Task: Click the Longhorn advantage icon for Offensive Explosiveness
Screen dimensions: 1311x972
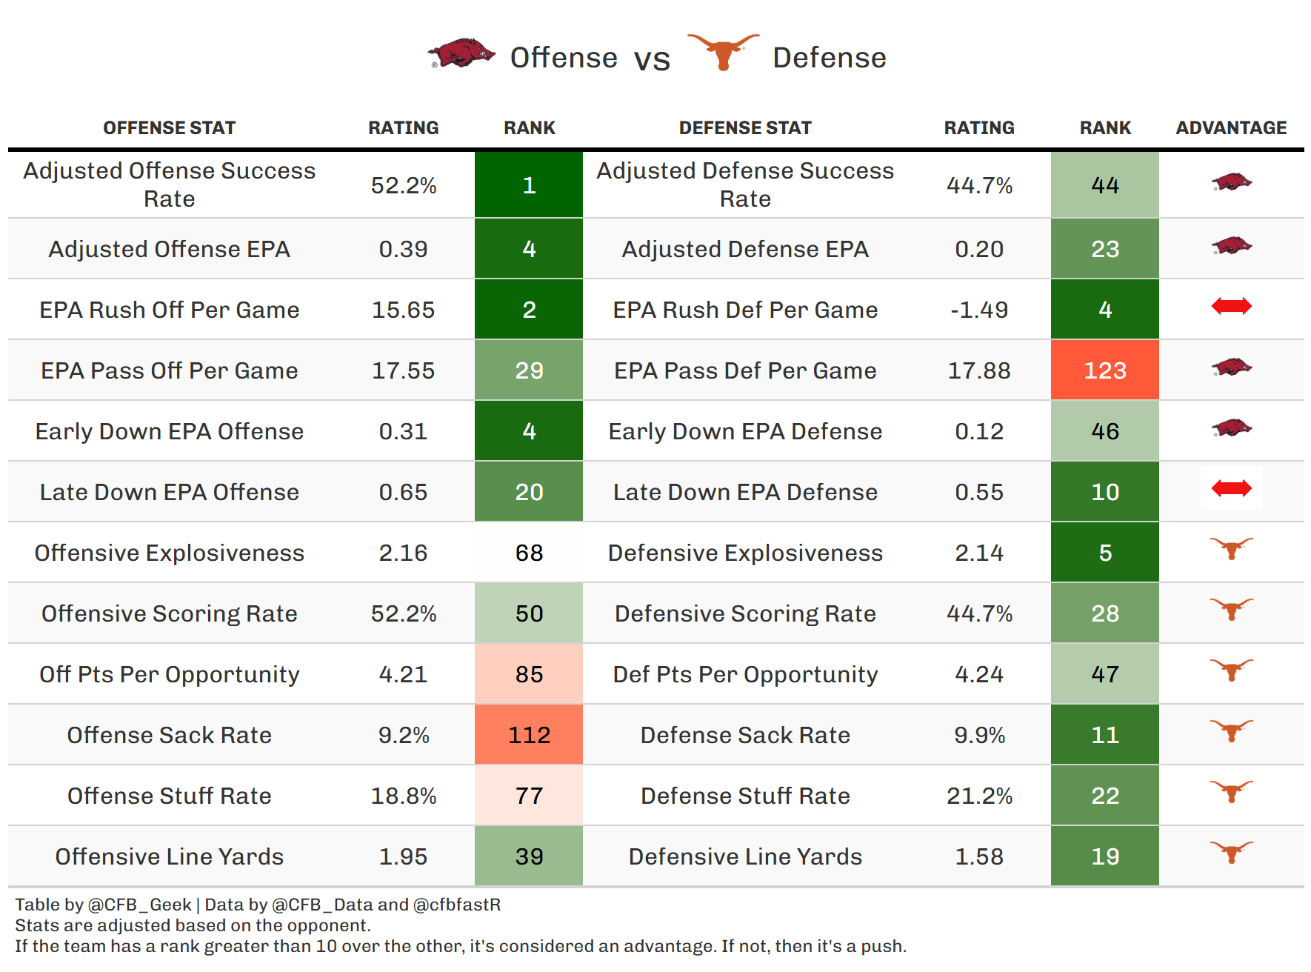Action: pyautogui.click(x=1231, y=549)
